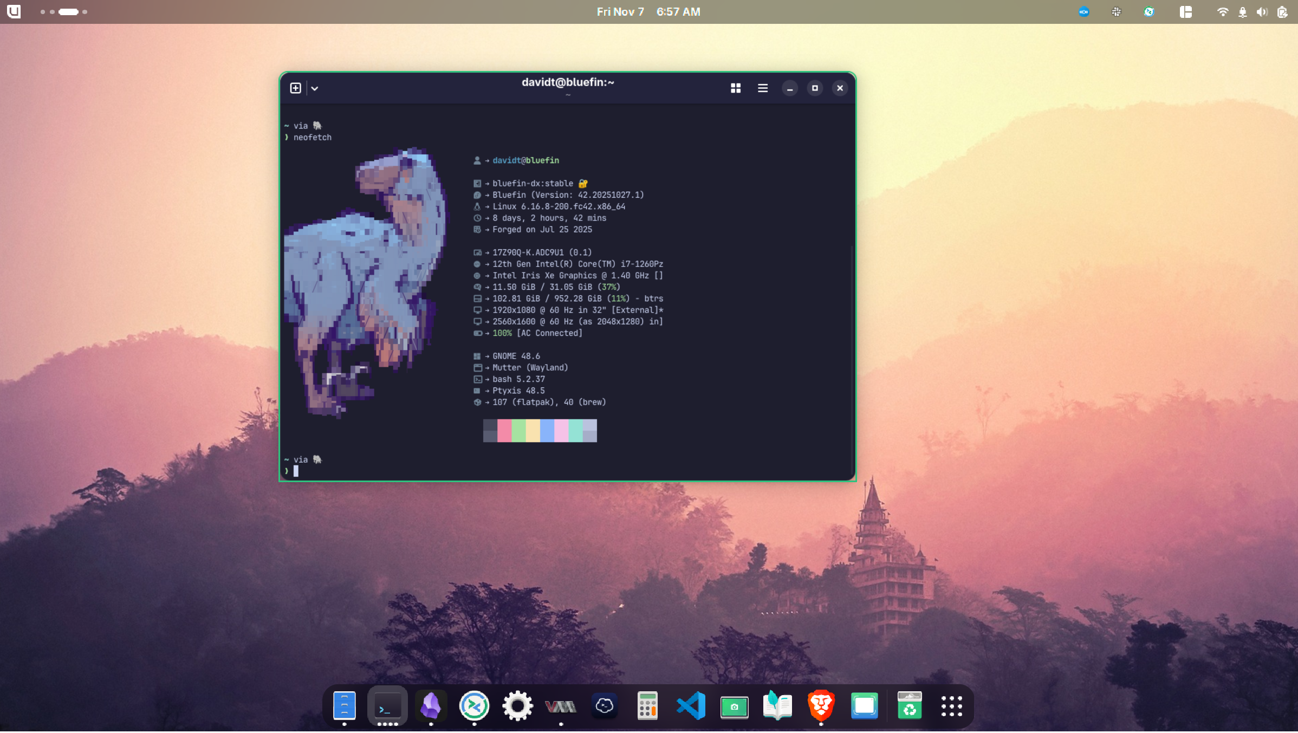Open a new terminal tab

(295, 88)
